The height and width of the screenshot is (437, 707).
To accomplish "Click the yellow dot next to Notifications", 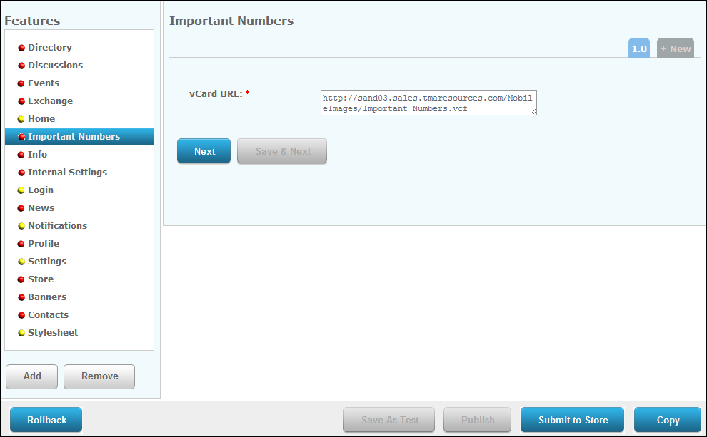I will click(x=21, y=226).
